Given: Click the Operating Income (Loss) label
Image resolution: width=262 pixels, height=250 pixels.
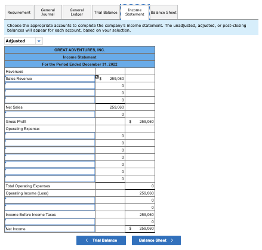Looking at the screenshot, I should tap(27, 193).
